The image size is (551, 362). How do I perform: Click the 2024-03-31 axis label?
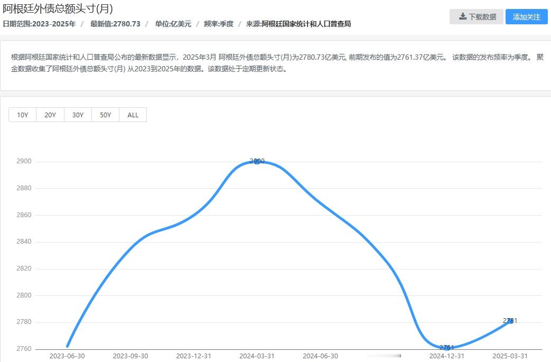pos(257,356)
